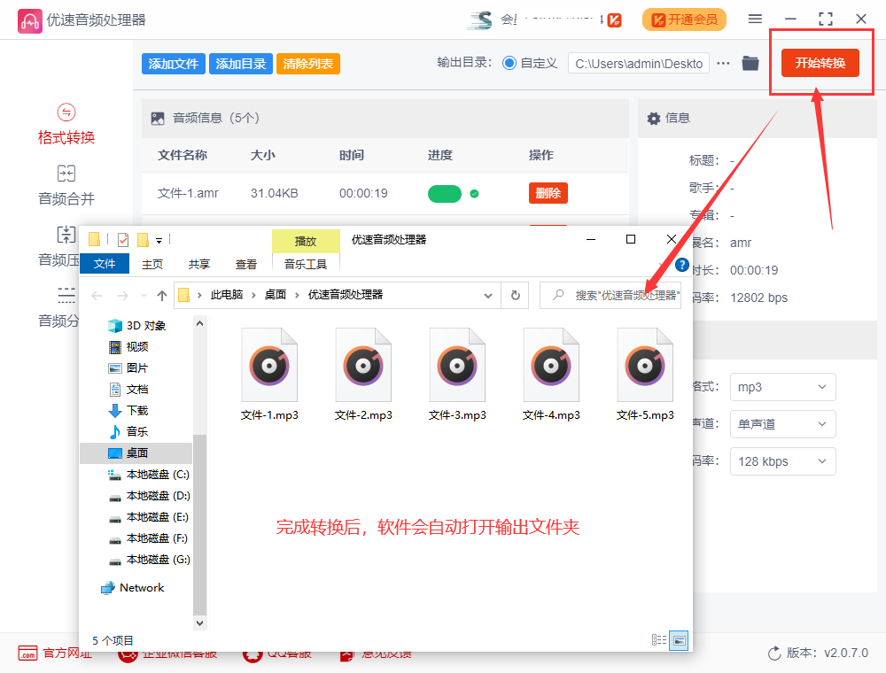
Task: Open the 128 kbps bitrate dropdown
Action: coord(782,461)
